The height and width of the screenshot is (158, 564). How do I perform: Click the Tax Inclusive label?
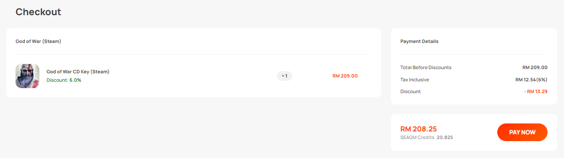[415, 80]
